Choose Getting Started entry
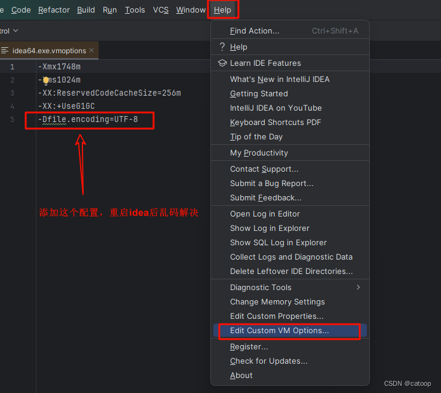The height and width of the screenshot is (393, 441). pos(290,94)
